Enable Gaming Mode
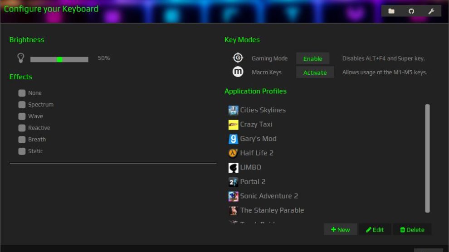This screenshot has height=252, width=449. click(312, 58)
